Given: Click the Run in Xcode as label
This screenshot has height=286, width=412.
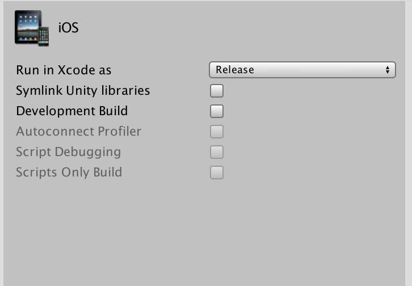Looking at the screenshot, I should 64,70.
